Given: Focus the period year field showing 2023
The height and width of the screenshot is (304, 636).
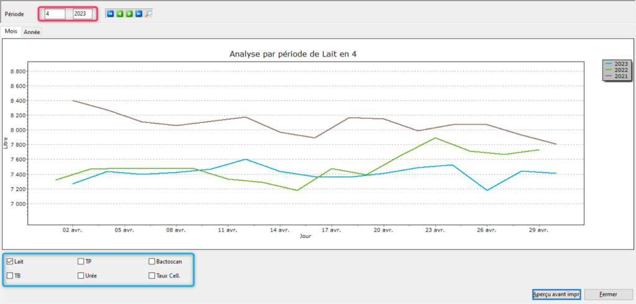Looking at the screenshot, I should pos(83,14).
